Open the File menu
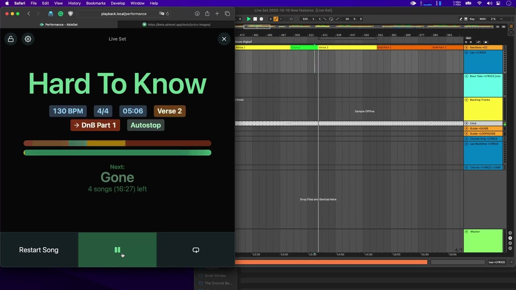The height and width of the screenshot is (290, 516). click(x=34, y=3)
